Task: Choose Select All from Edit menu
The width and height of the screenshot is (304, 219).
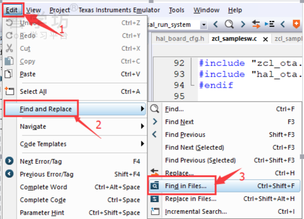Action: point(81,91)
